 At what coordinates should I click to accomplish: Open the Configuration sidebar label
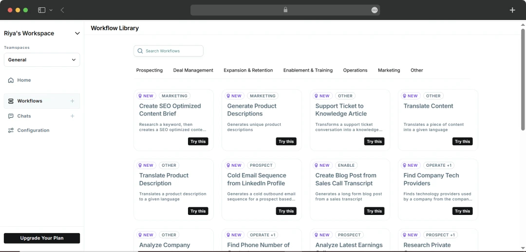(33, 131)
